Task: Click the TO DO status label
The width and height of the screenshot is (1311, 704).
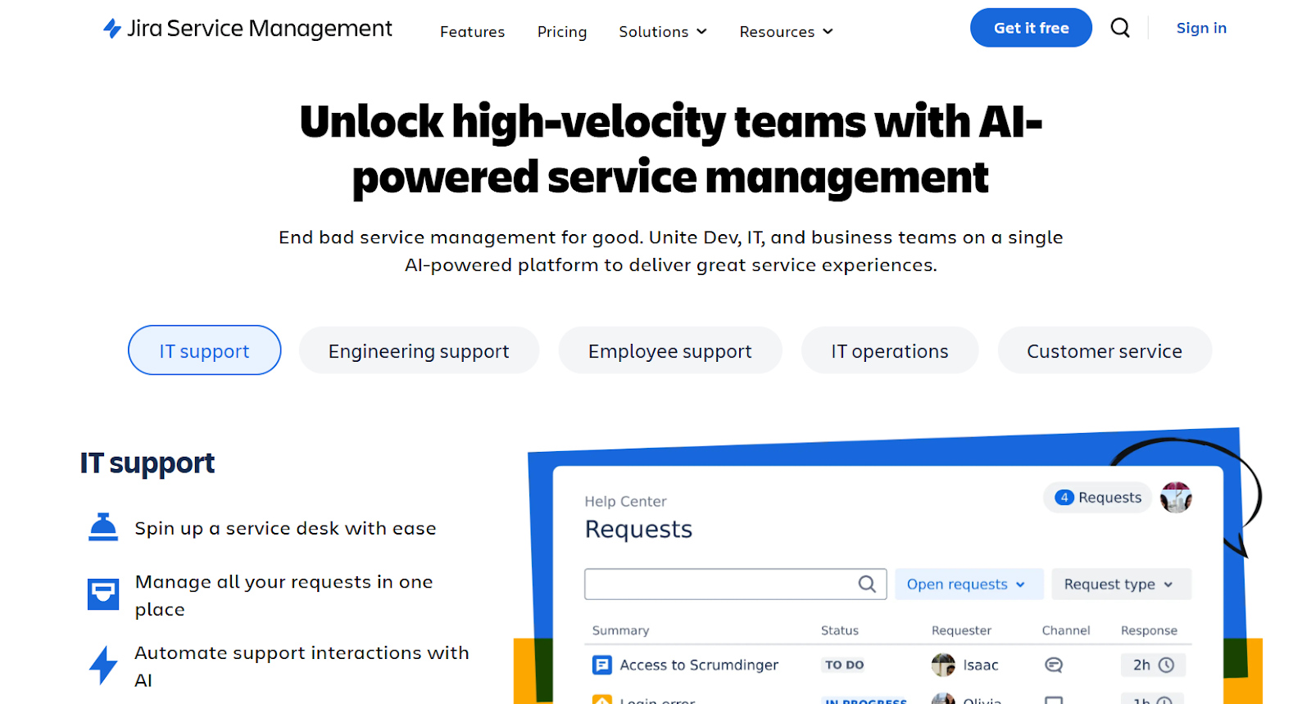Action: click(x=844, y=665)
